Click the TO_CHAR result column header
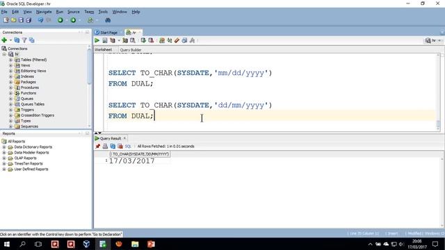Image resolution: width=445 pixels, height=250 pixels. tap(140, 154)
